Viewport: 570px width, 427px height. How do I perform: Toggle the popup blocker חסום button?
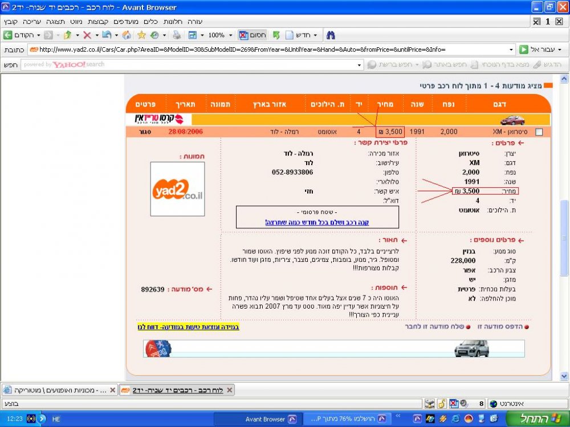click(x=253, y=35)
